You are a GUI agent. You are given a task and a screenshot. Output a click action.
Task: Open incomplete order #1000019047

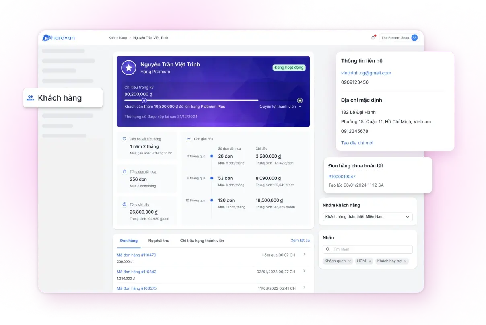point(342,177)
